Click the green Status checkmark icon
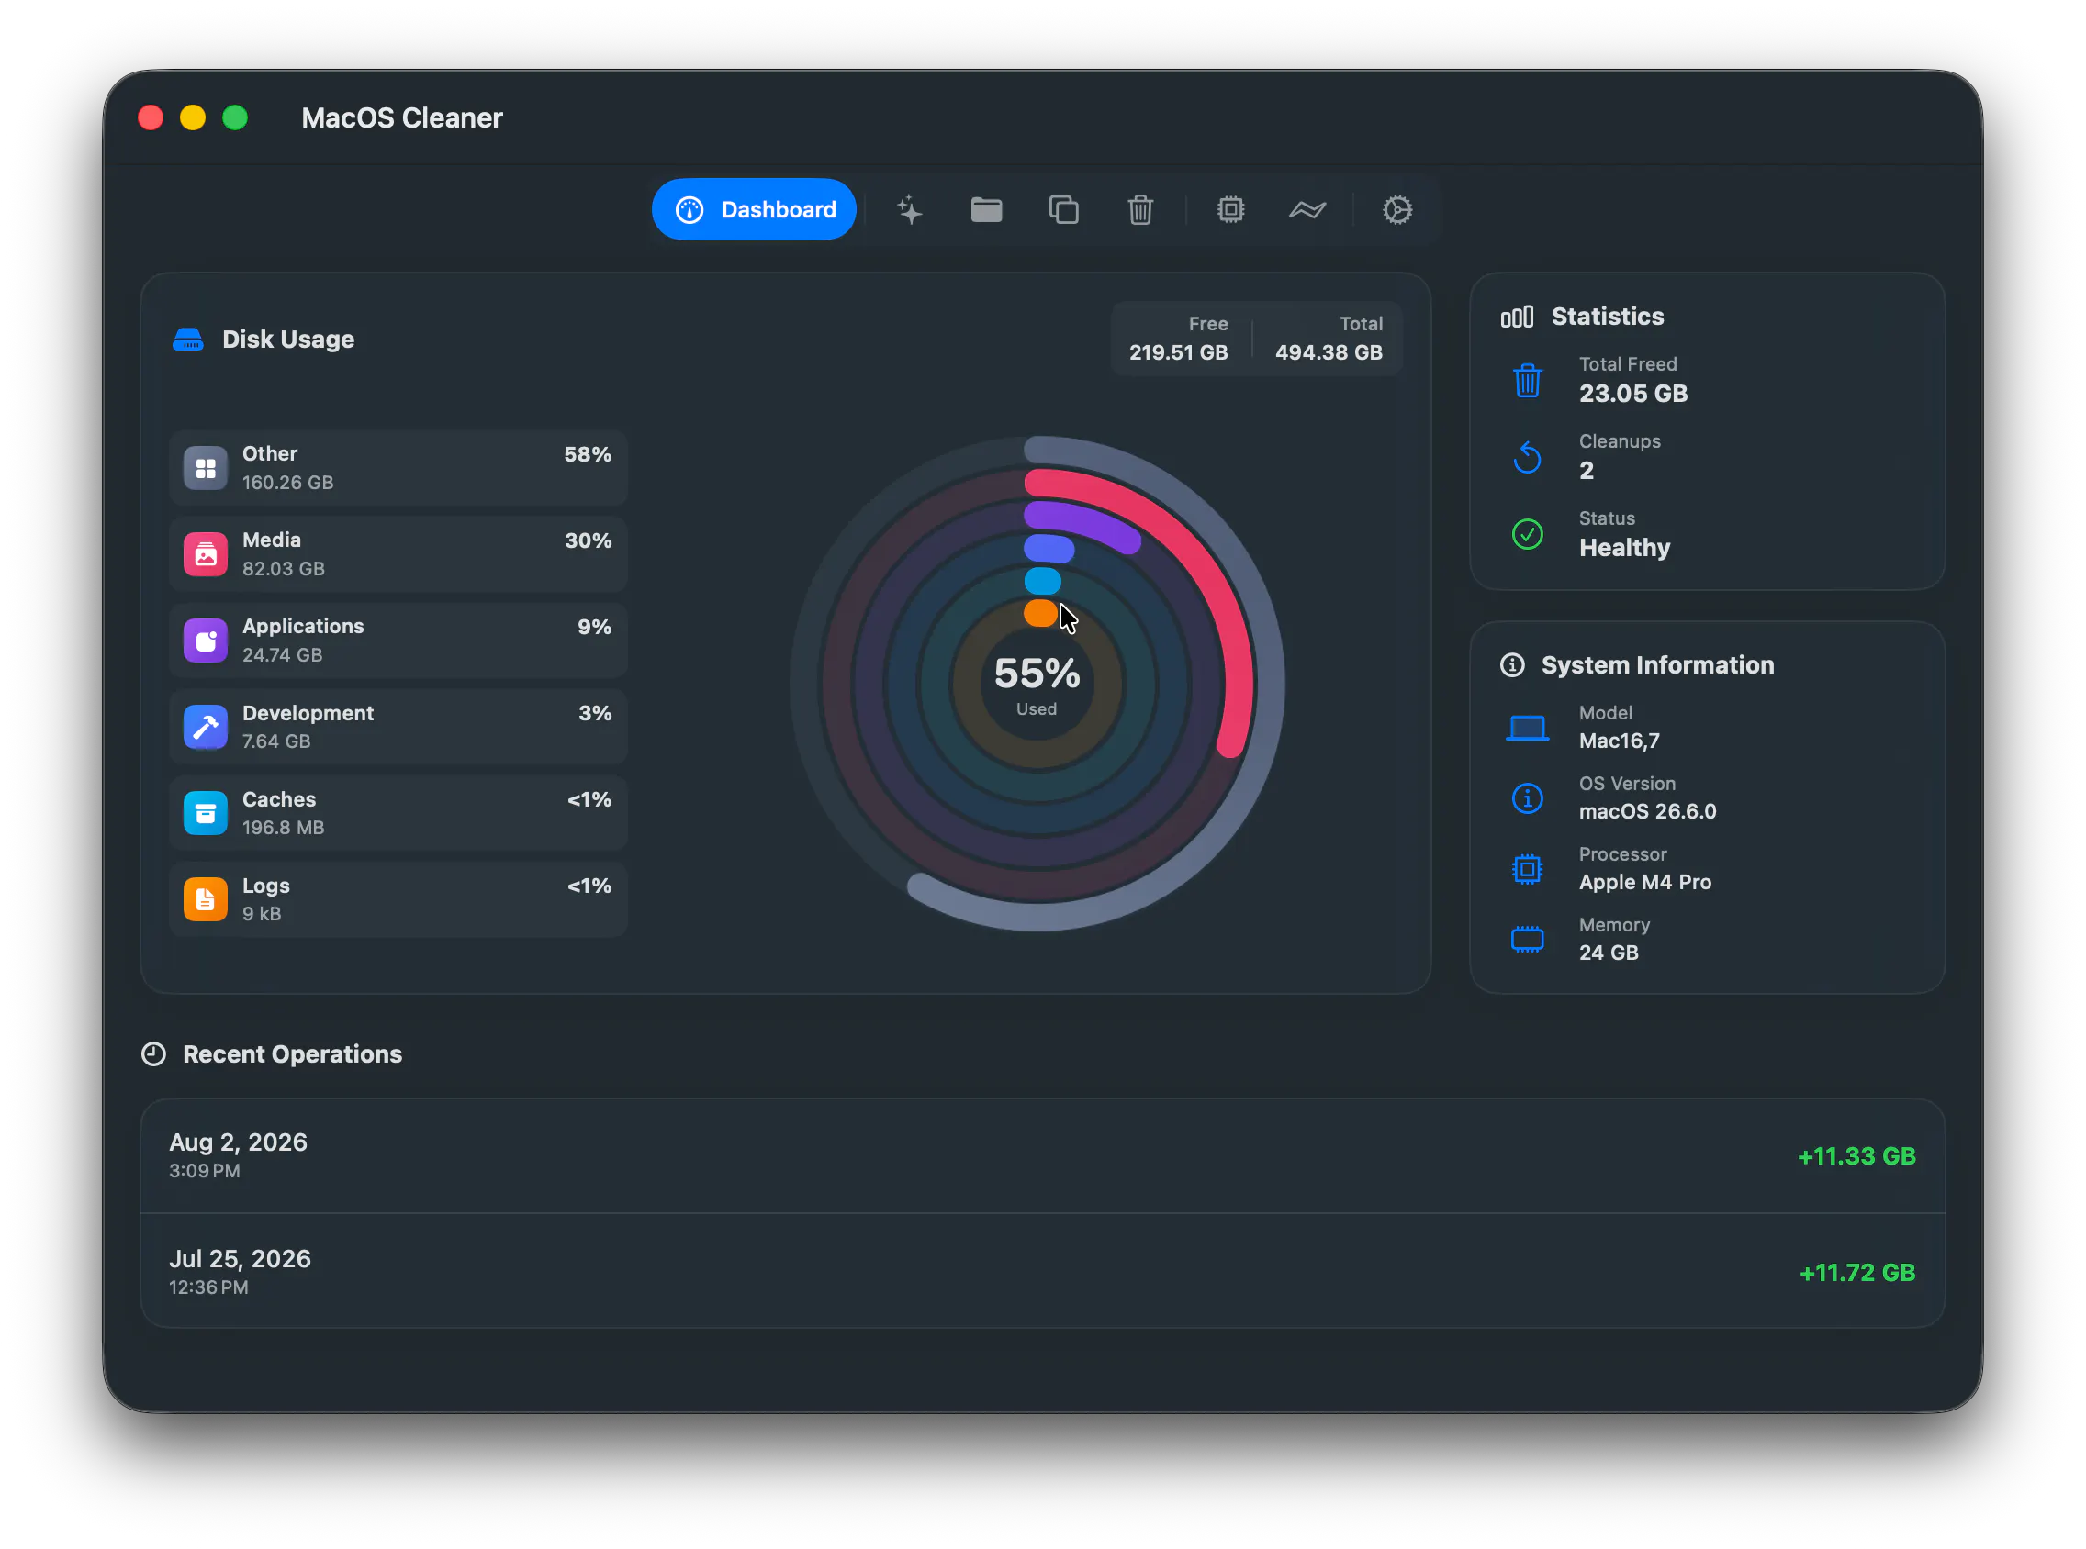Image resolution: width=2086 pixels, height=1549 pixels. [1527, 533]
